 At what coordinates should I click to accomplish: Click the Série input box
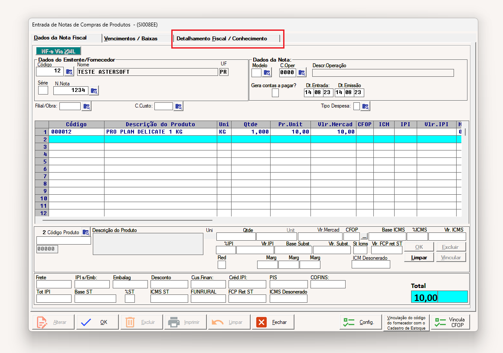click(x=43, y=90)
